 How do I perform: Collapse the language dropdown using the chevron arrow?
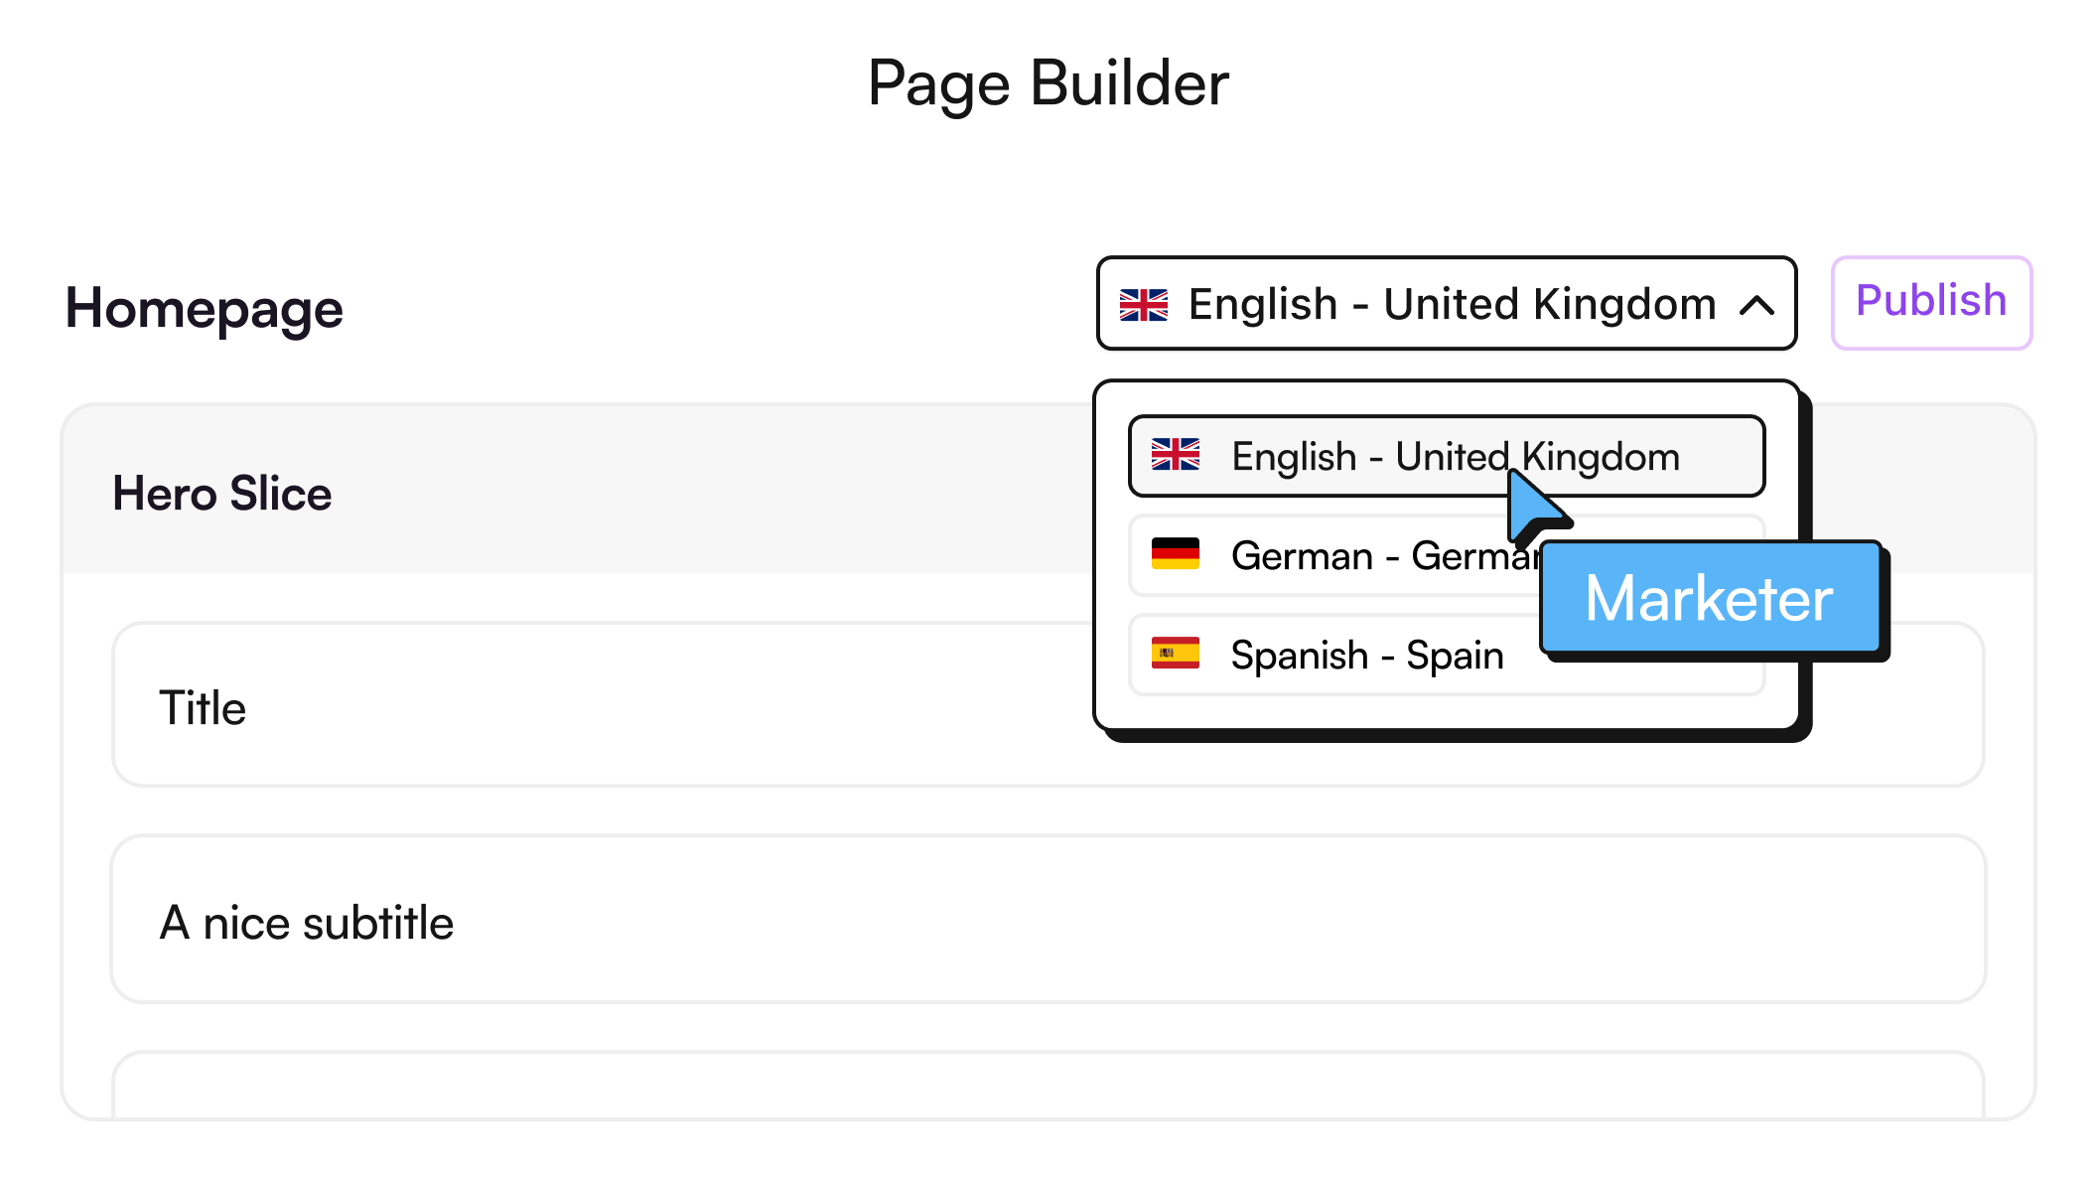pyautogui.click(x=1756, y=305)
